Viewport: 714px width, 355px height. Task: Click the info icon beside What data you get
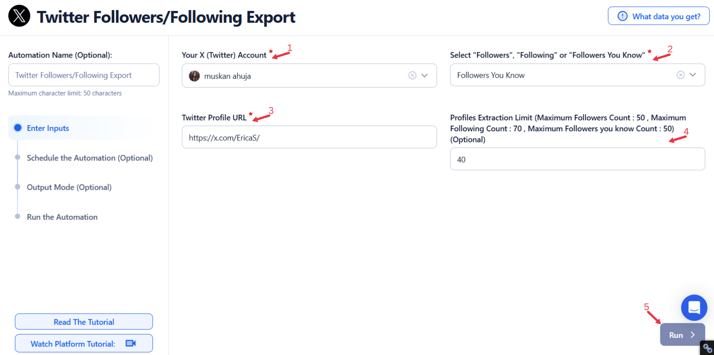[x=622, y=16]
